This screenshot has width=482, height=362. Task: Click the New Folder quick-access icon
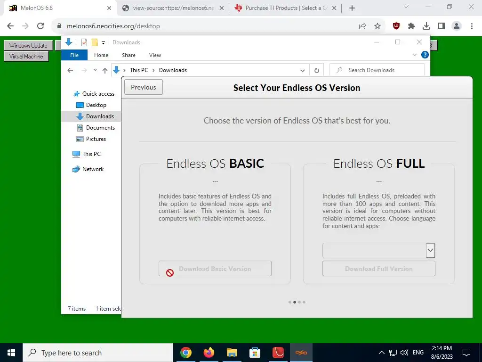point(95,42)
